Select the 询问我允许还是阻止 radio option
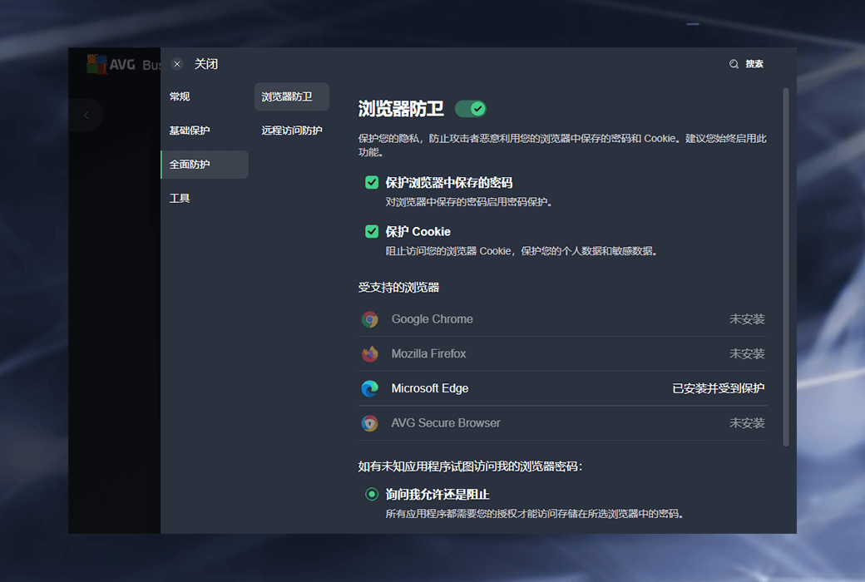The height and width of the screenshot is (582, 865). pos(372,495)
